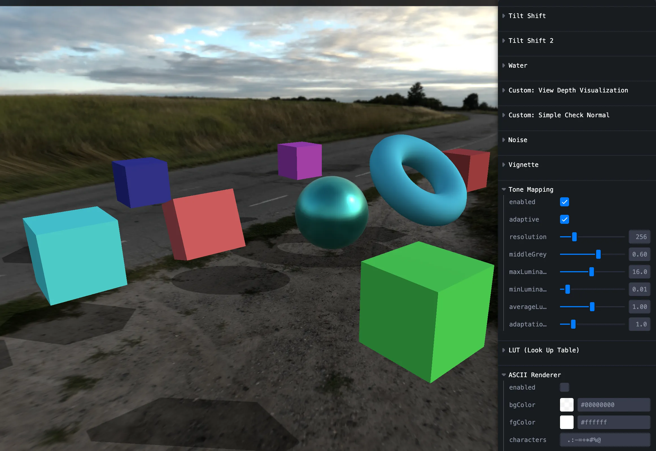Expand the Tilt Shift effect panel
The image size is (656, 451).
pyautogui.click(x=527, y=16)
